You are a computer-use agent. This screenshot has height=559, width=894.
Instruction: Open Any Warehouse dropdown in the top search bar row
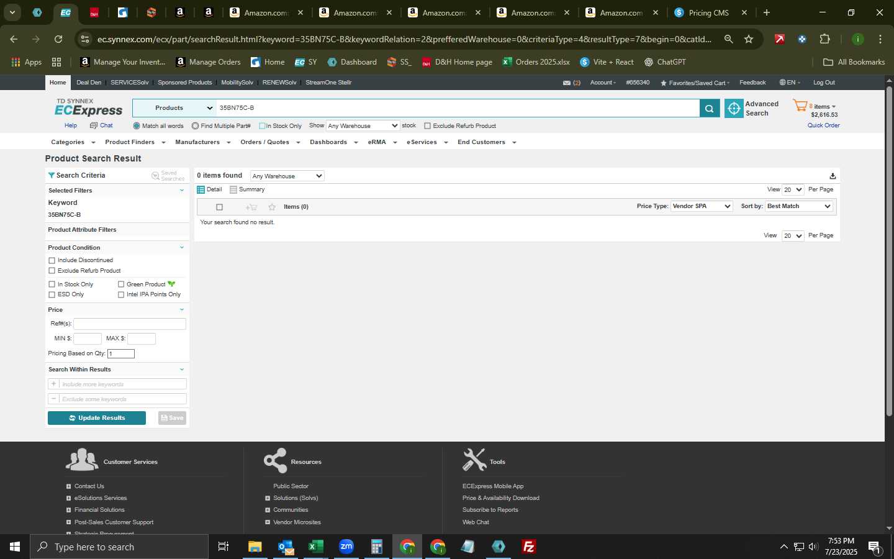click(363, 125)
